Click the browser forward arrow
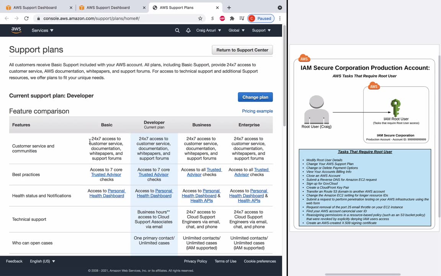 point(16,18)
